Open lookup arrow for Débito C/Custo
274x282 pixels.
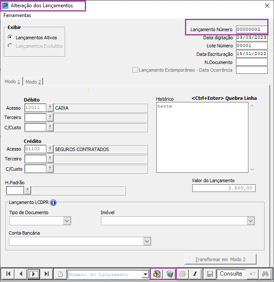pyautogui.click(x=50, y=127)
